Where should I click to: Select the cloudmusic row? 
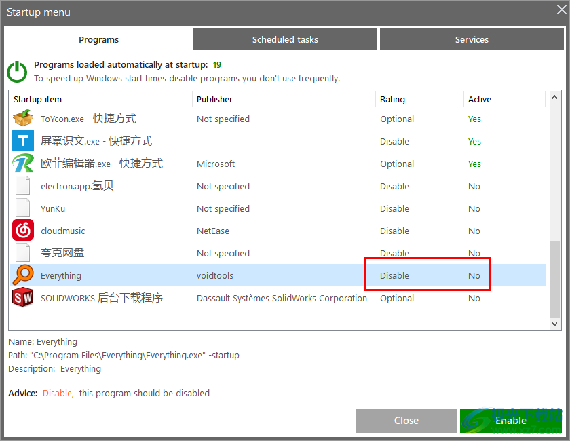(278, 231)
